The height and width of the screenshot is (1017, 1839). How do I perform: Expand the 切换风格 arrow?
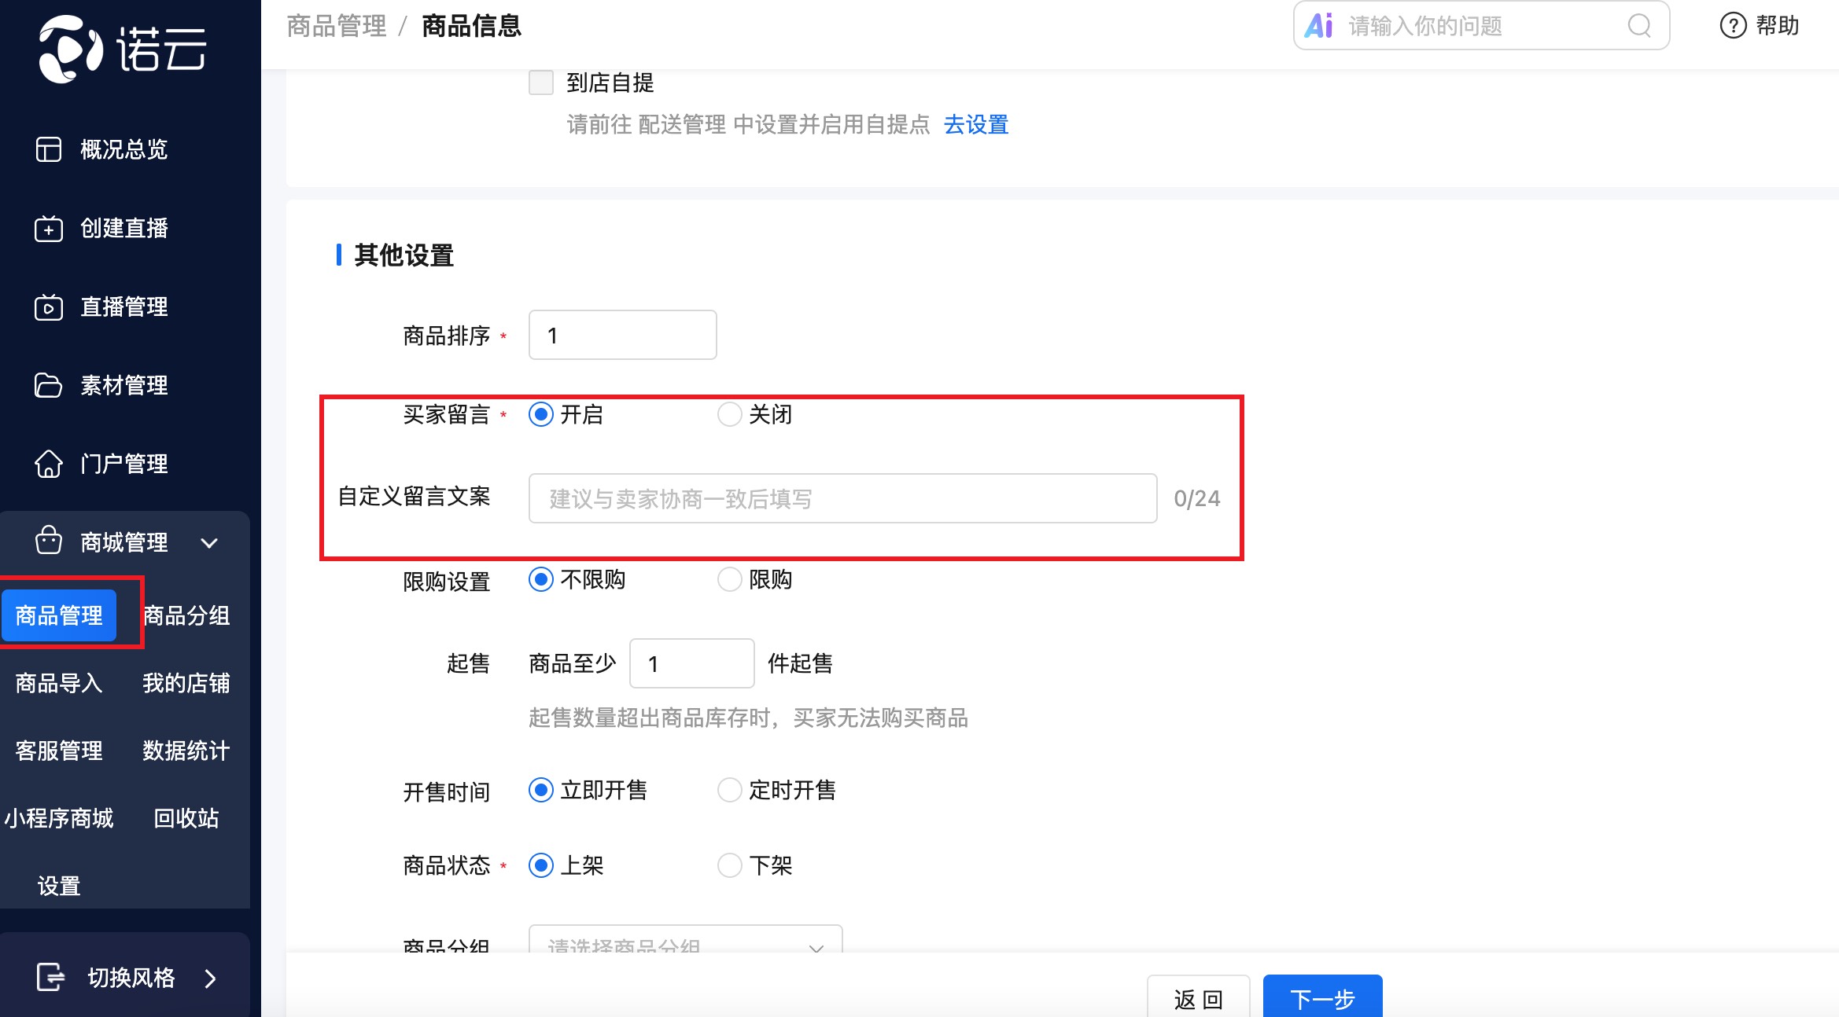click(x=210, y=978)
